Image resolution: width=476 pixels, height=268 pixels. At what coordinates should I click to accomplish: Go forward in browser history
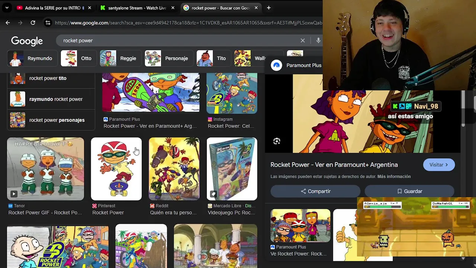pyautogui.click(x=20, y=23)
